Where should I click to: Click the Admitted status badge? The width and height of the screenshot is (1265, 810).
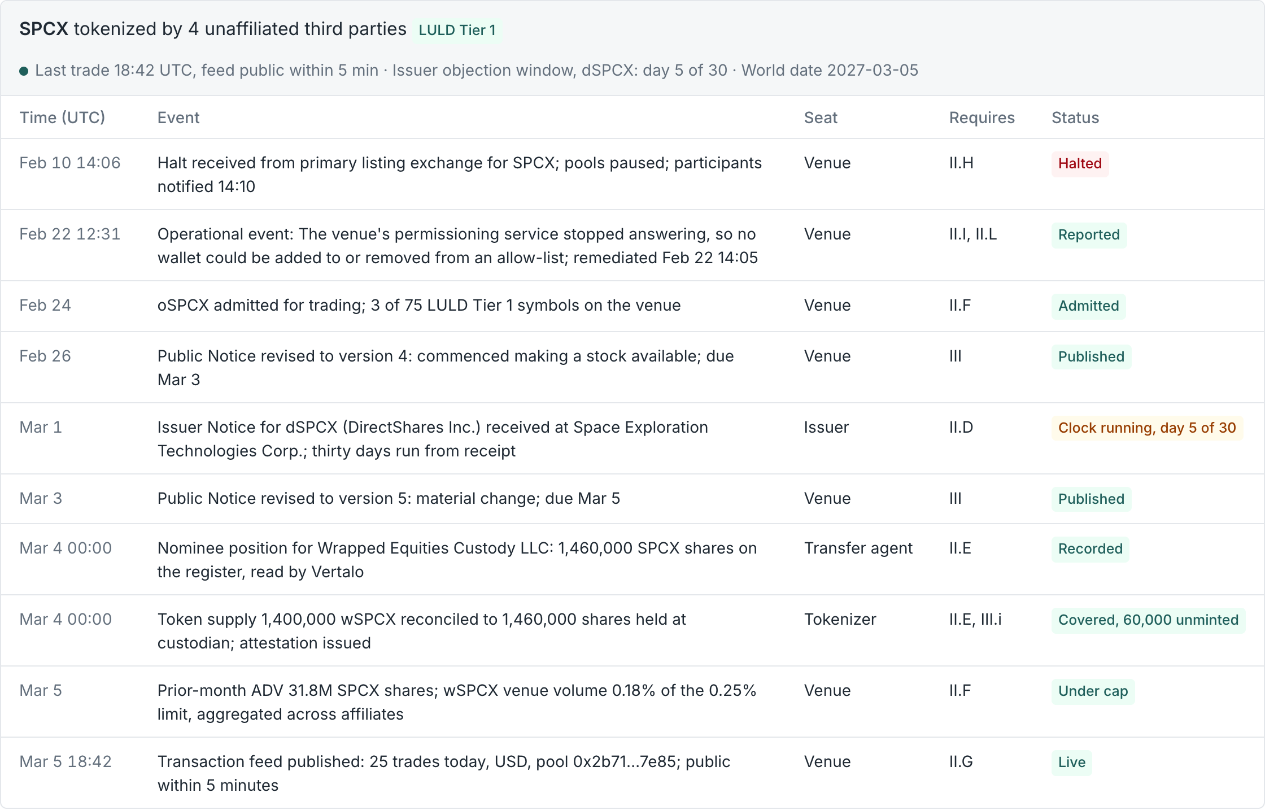pyautogui.click(x=1088, y=306)
